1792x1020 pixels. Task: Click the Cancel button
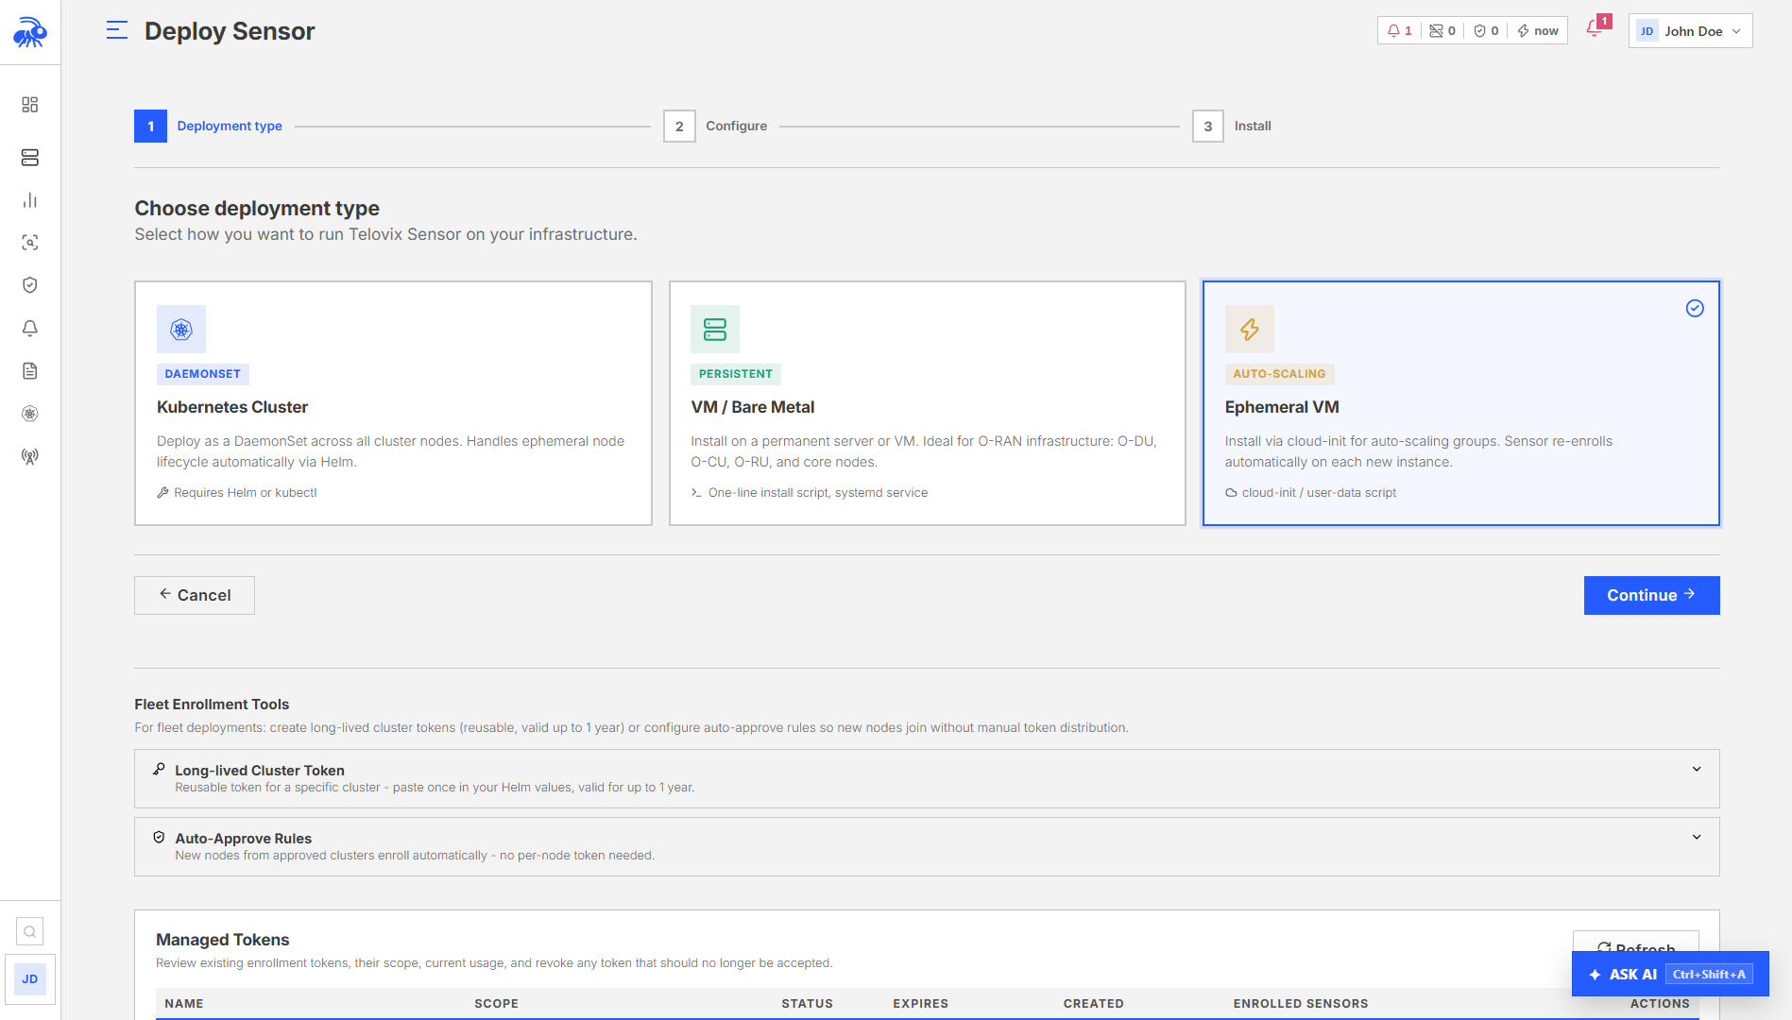click(195, 596)
